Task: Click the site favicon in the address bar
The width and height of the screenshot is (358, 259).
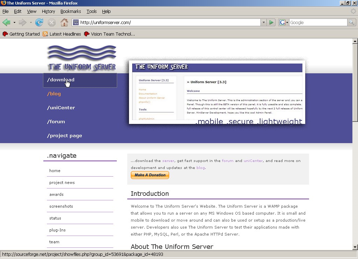Action: click(76, 22)
